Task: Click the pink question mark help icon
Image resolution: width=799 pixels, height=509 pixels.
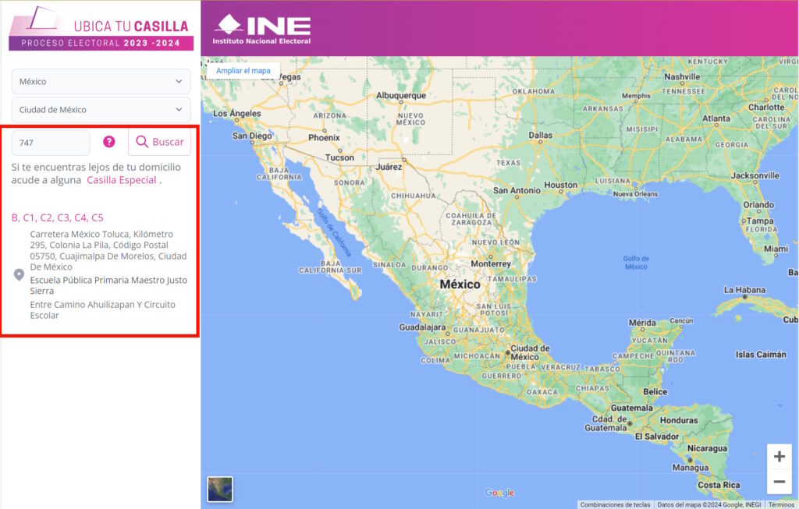Action: point(108,141)
